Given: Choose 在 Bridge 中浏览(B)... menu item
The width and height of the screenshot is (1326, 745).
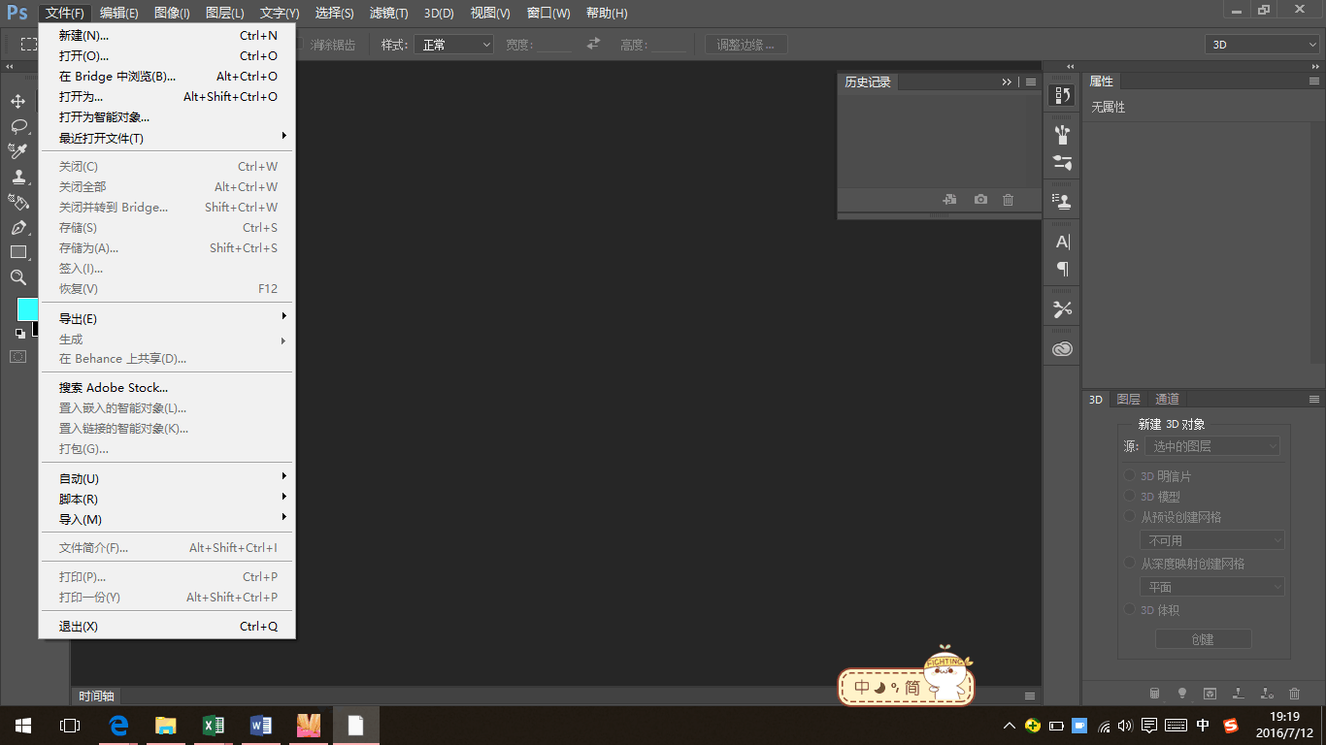Looking at the screenshot, I should [167, 76].
